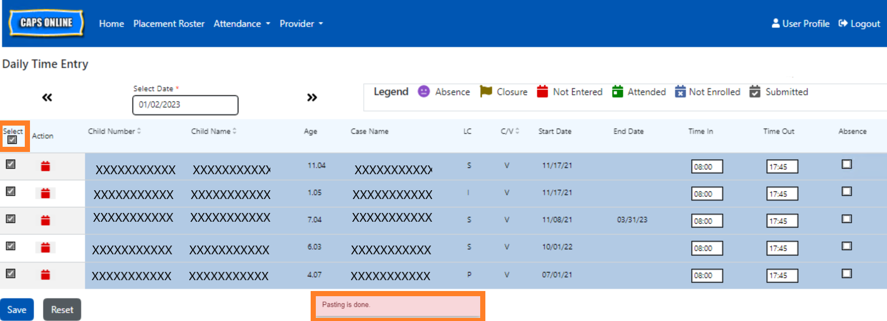Toggle the Select all header checkbox
887x321 pixels.
click(x=12, y=140)
